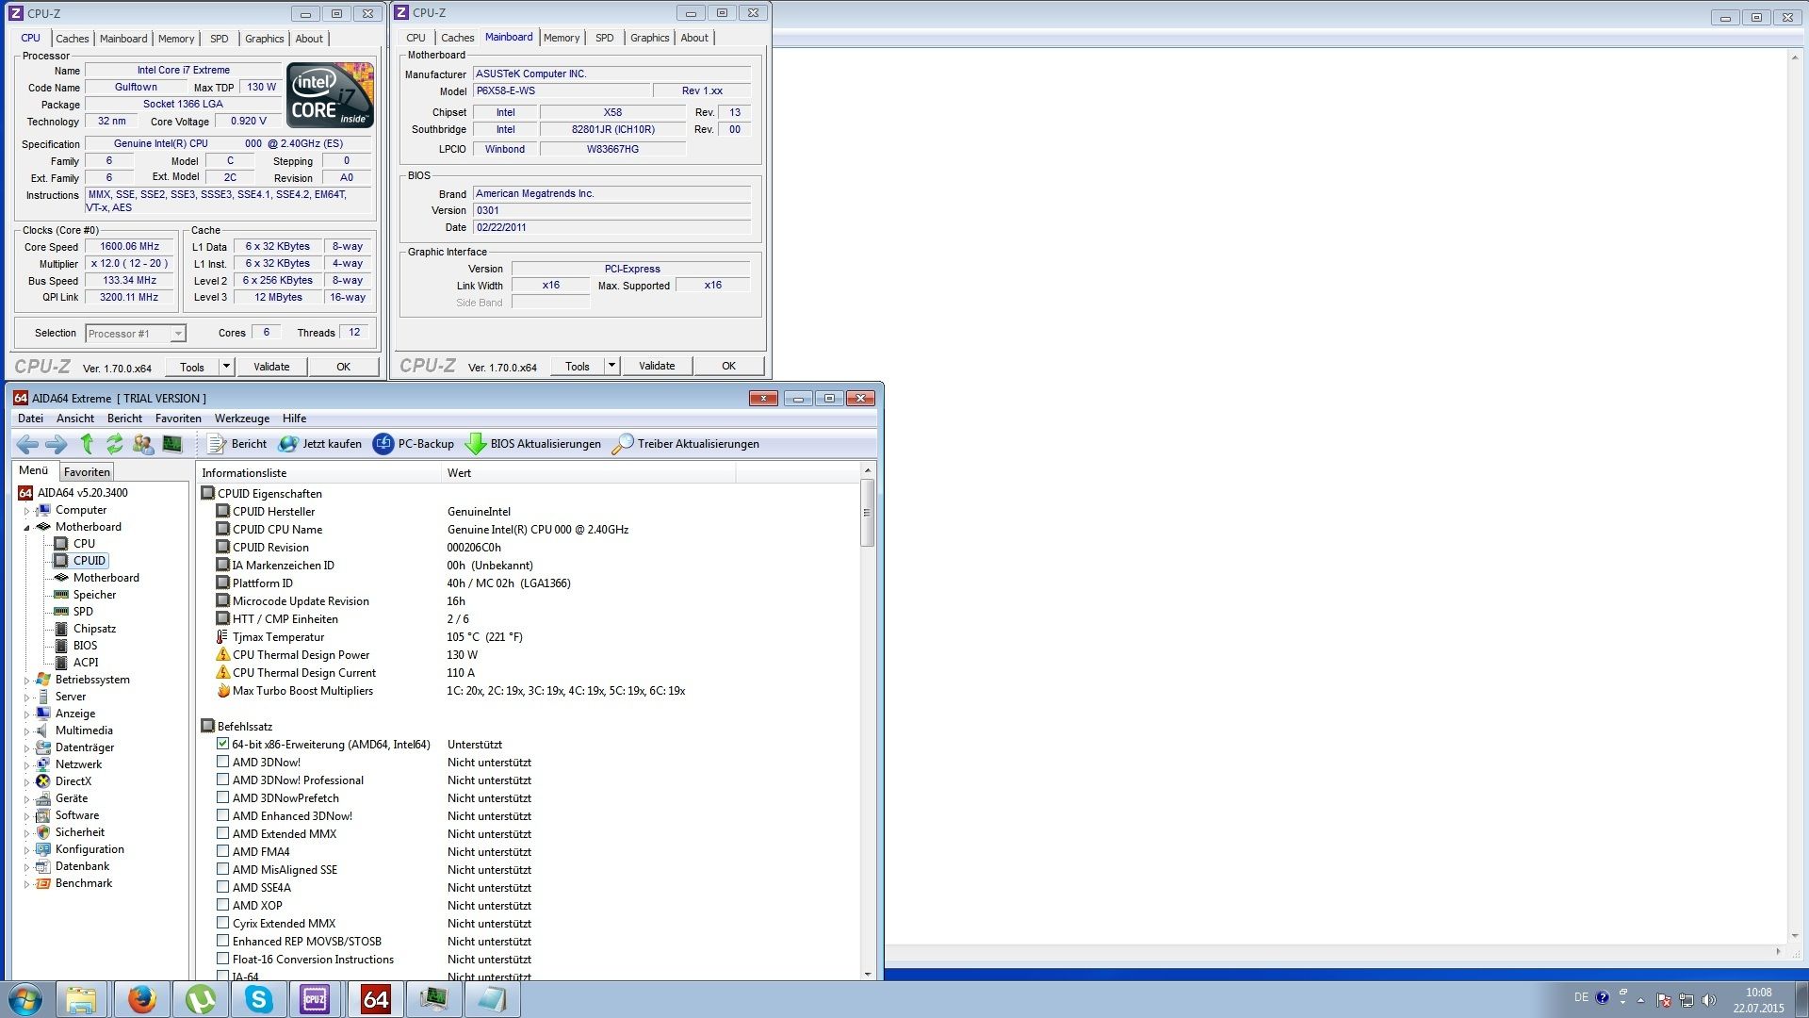This screenshot has height=1018, width=1809.
Task: Launch PC-Backup from toolbar
Action: 414,444
